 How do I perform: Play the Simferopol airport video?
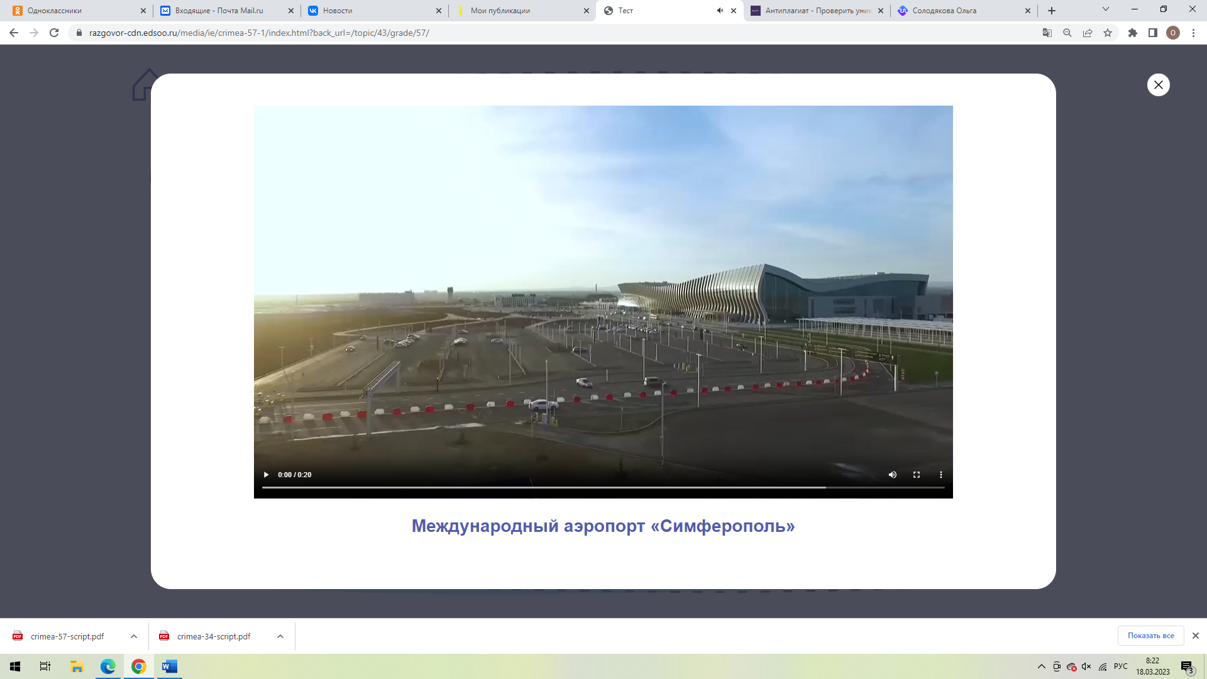click(x=266, y=475)
